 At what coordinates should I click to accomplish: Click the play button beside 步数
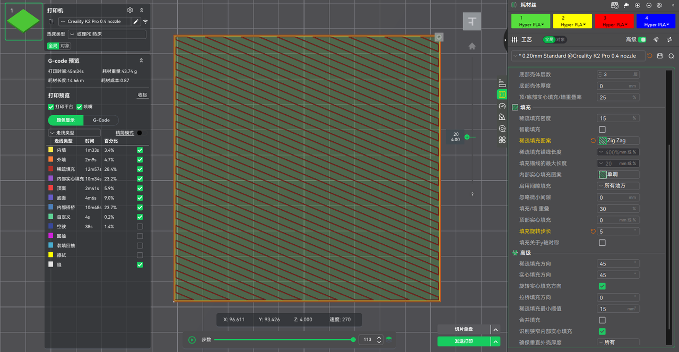click(192, 339)
